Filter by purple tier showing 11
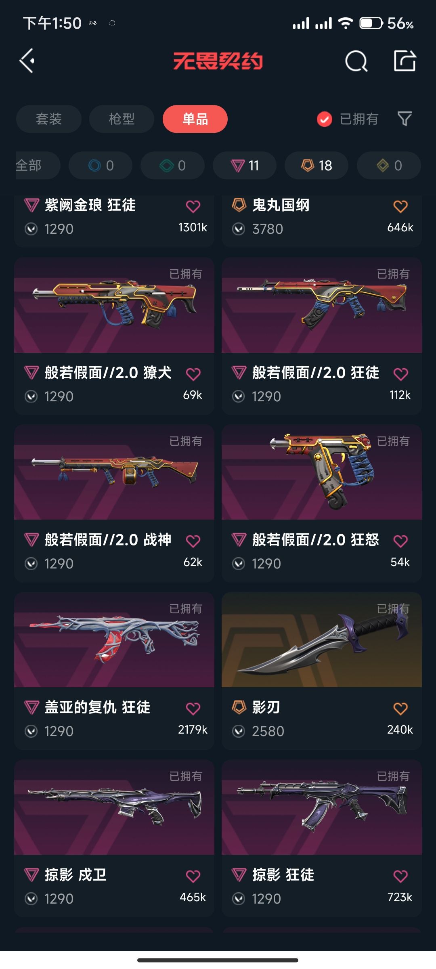The height and width of the screenshot is (969, 436). 245,166
